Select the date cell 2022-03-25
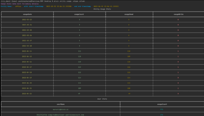 click(27, 30)
